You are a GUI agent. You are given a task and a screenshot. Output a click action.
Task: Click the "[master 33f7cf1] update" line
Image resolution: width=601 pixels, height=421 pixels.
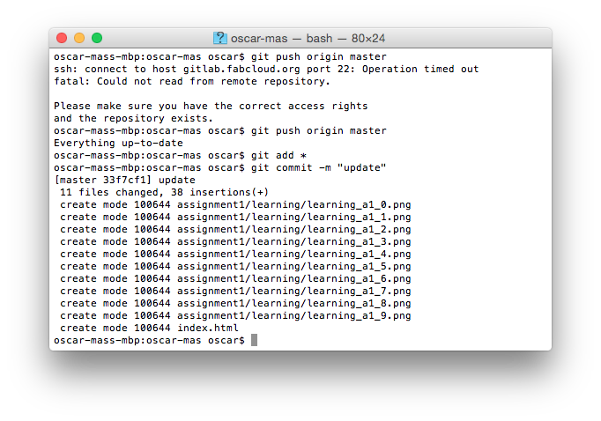click(124, 180)
